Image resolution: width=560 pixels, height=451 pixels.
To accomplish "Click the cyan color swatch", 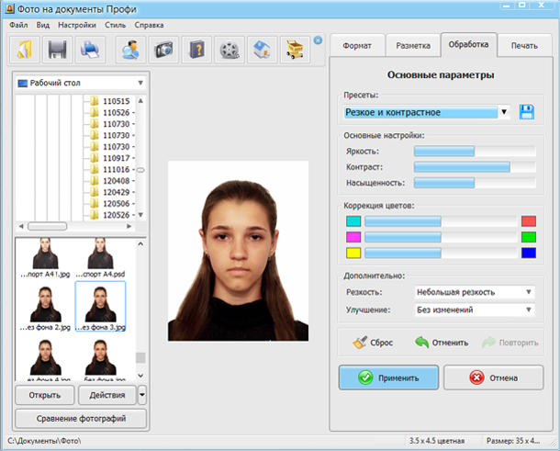I will coord(353,221).
